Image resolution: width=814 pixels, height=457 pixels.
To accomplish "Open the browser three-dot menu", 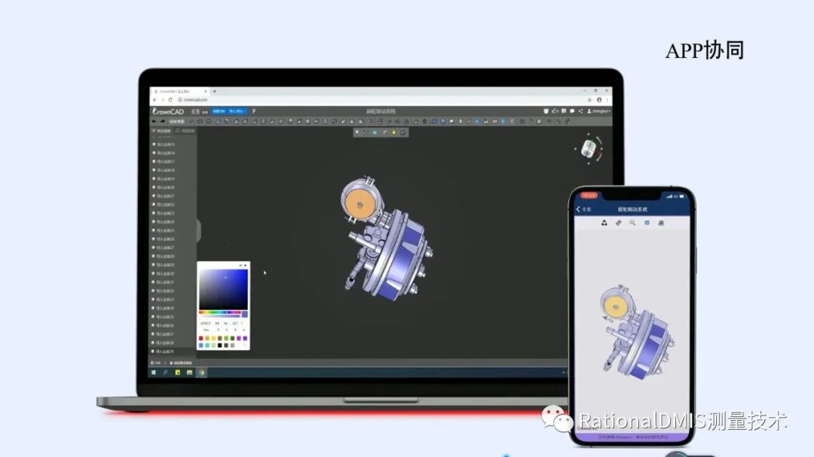I will (607, 99).
